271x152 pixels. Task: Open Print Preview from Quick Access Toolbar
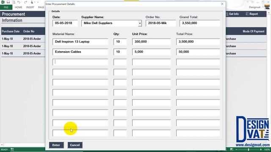pyautogui.click(x=14, y=2)
